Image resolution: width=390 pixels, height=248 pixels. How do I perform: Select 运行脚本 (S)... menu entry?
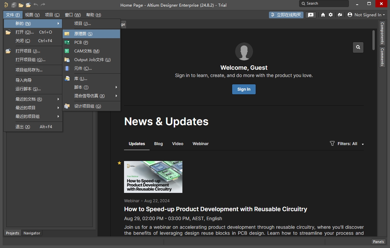[x=33, y=89]
